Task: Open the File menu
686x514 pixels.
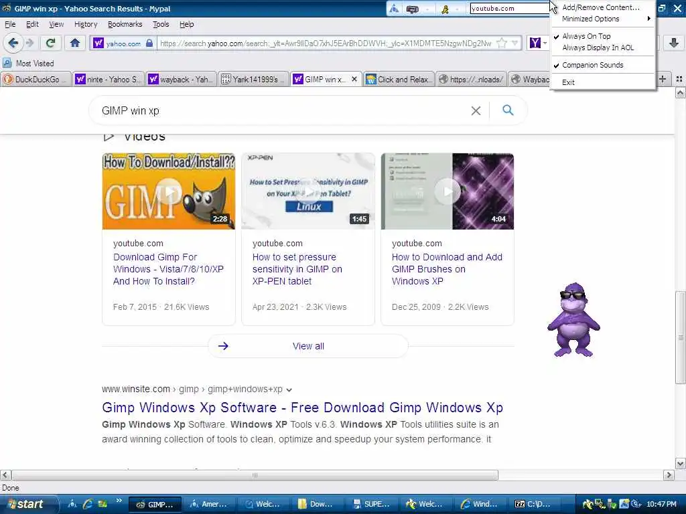Action: coord(10,24)
